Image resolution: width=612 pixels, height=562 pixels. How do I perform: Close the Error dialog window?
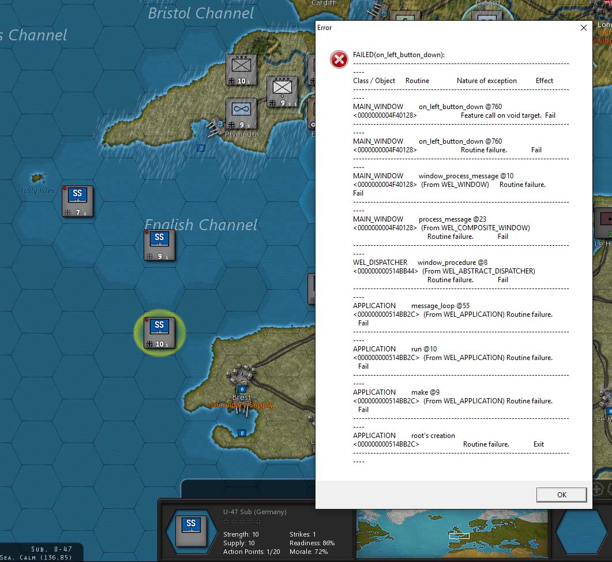584,28
